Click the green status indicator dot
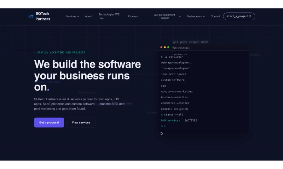283x169 pixels. (35, 52)
